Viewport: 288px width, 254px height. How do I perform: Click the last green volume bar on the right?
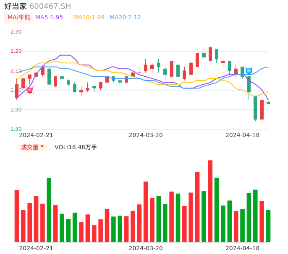coord(268,226)
